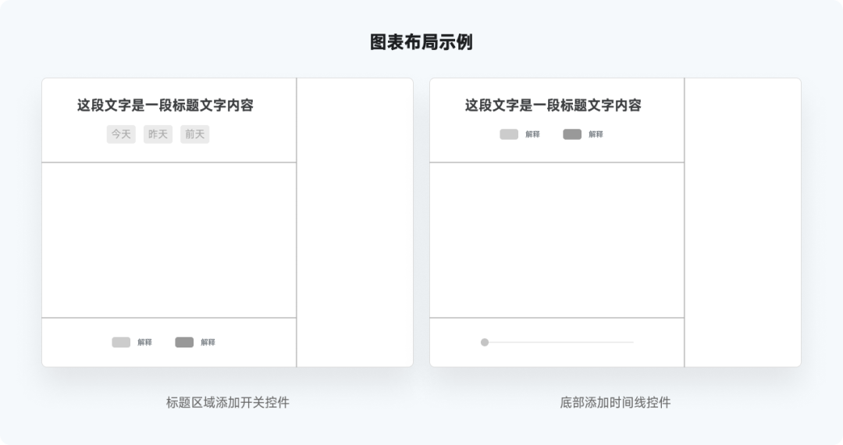This screenshot has width=843, height=445.
Task: Click dark gray legend swatch in switch-control card footer
Action: [184, 342]
